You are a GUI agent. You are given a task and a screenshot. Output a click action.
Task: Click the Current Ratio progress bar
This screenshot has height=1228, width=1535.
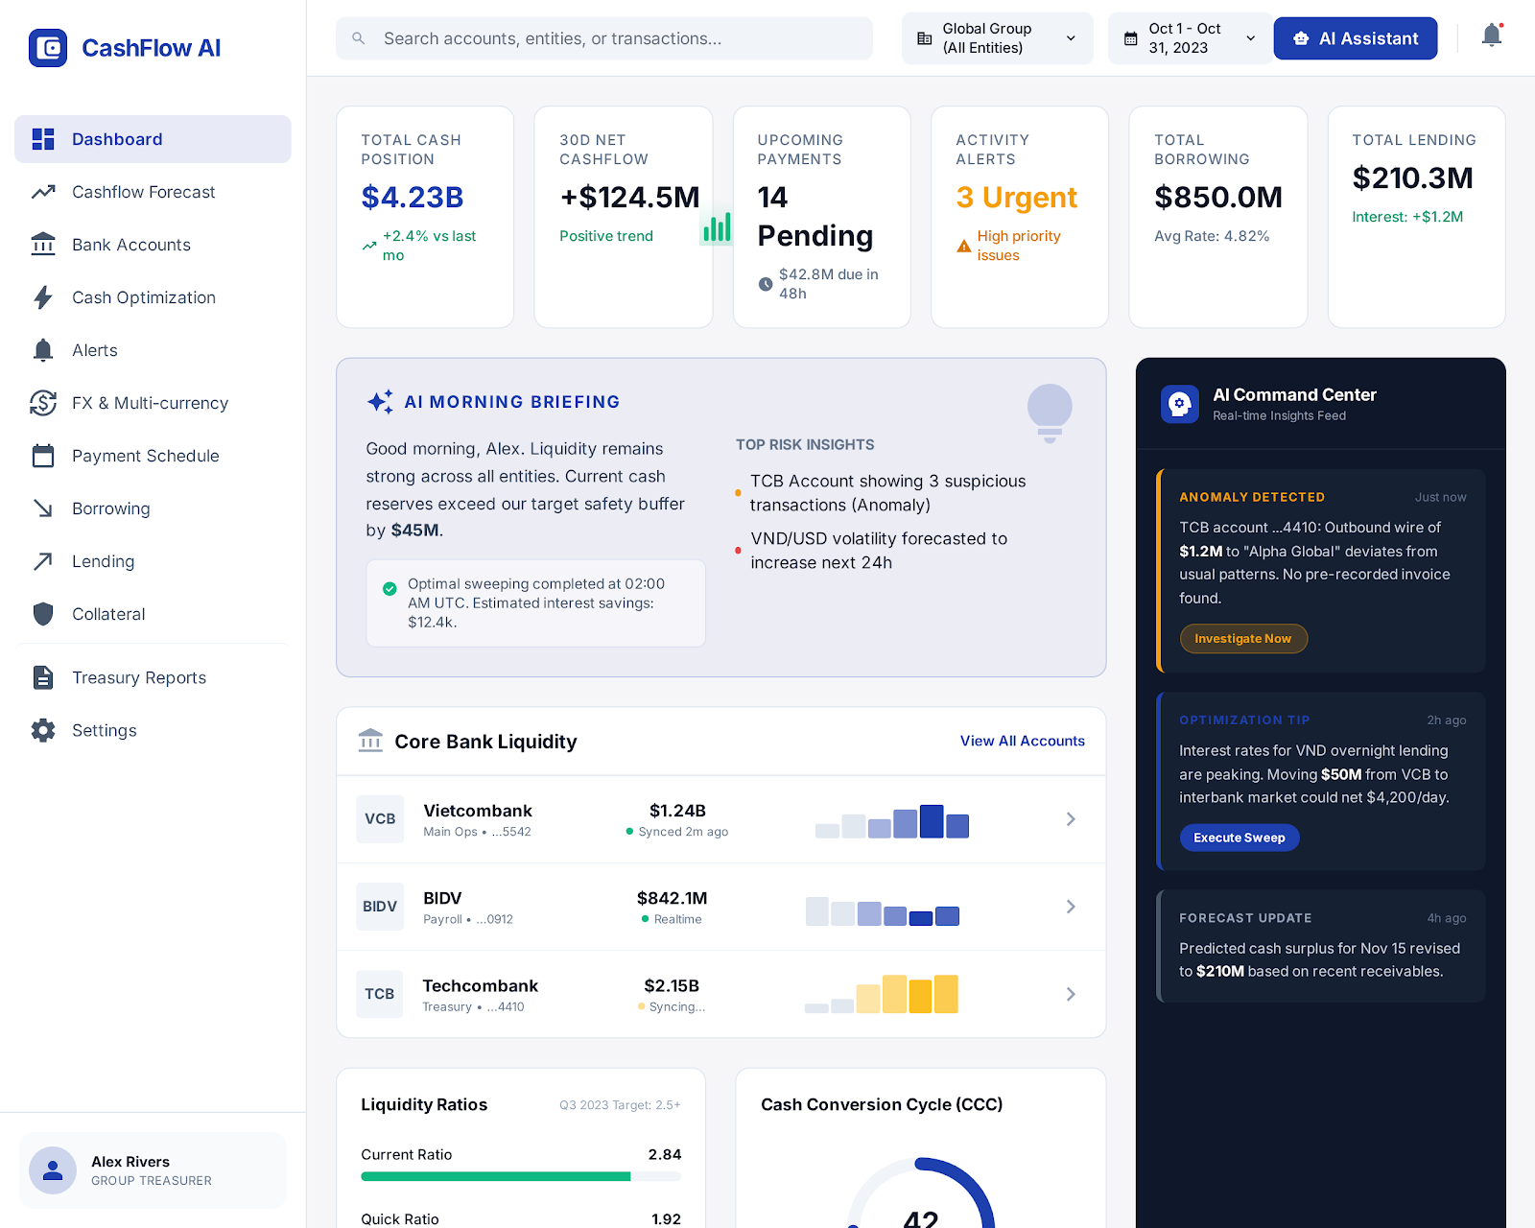tap(521, 1176)
